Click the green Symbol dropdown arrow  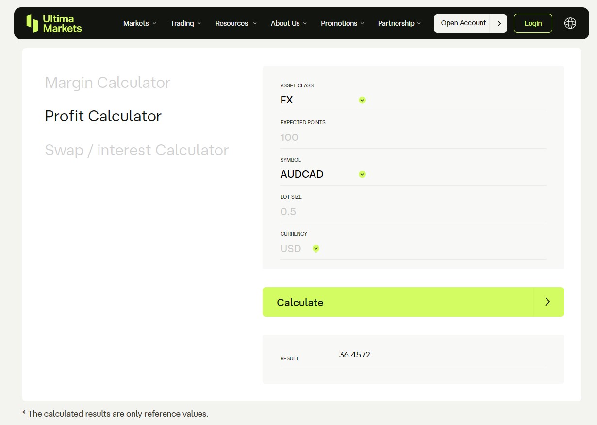pyautogui.click(x=362, y=174)
